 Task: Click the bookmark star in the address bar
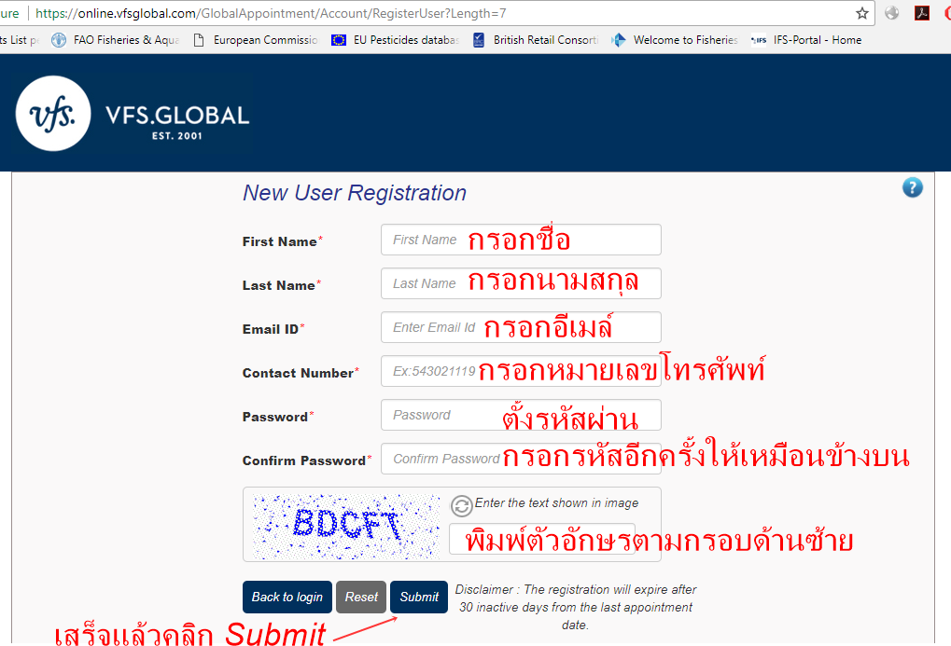[861, 14]
